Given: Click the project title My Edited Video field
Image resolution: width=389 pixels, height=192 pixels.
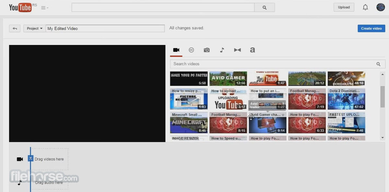Looking at the screenshot, I should click(105, 28).
